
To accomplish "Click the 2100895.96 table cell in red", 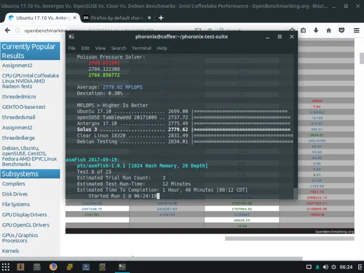I will 316,209.
